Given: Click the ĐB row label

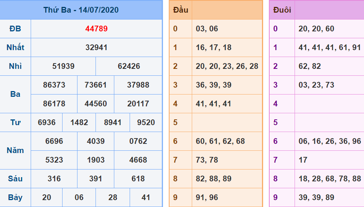Looking at the screenshot, I should pos(15,29).
